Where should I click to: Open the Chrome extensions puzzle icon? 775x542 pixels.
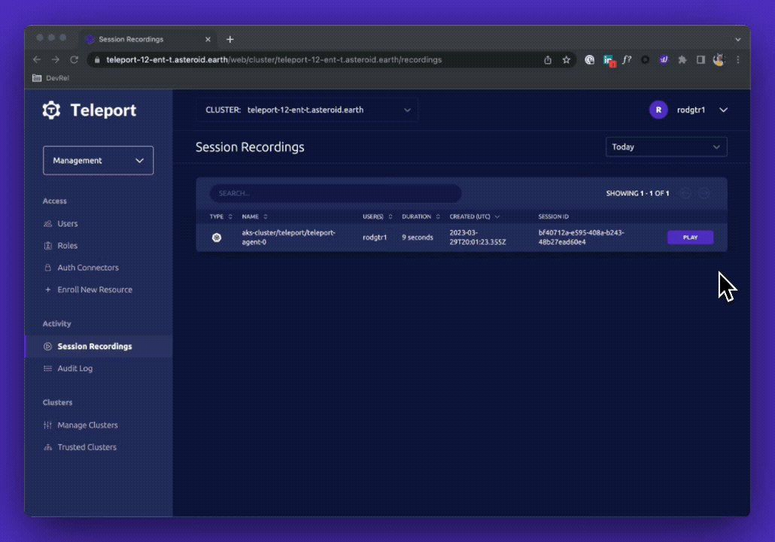pos(682,59)
